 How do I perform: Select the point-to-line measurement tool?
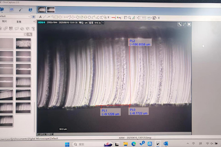(74, 17)
